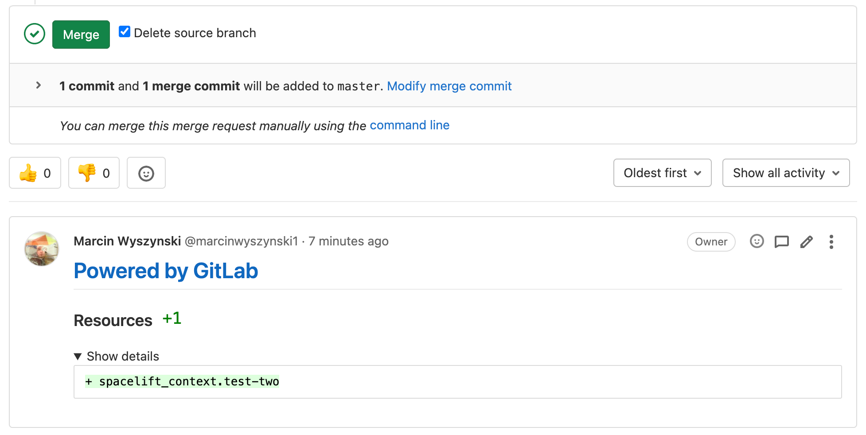The height and width of the screenshot is (435, 866).
Task: Edit comment using the pencil icon
Action: coord(806,241)
